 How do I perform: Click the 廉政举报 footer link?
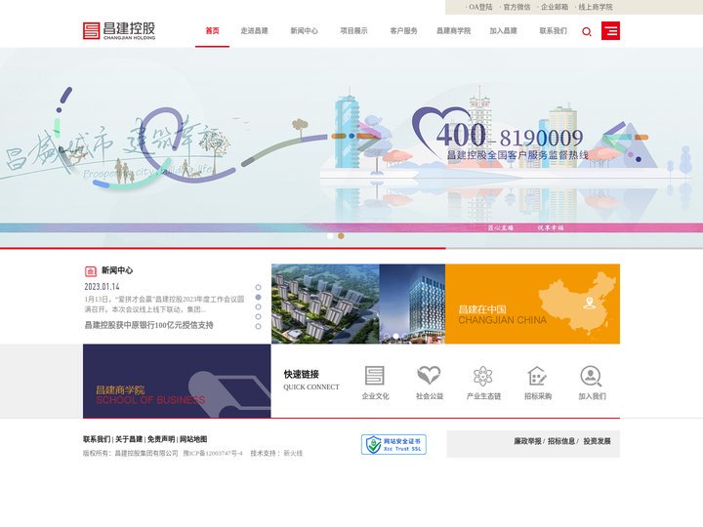[527, 441]
